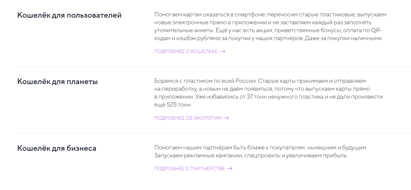Click the arrow next to ПОДРОБНЕЕ О ПАРТНЁРСТВЕ
This screenshot has height=190, width=411.
pos(230,168)
